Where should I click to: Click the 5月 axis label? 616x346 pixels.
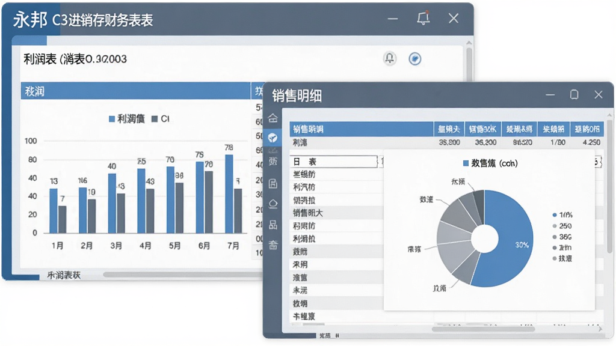click(175, 246)
